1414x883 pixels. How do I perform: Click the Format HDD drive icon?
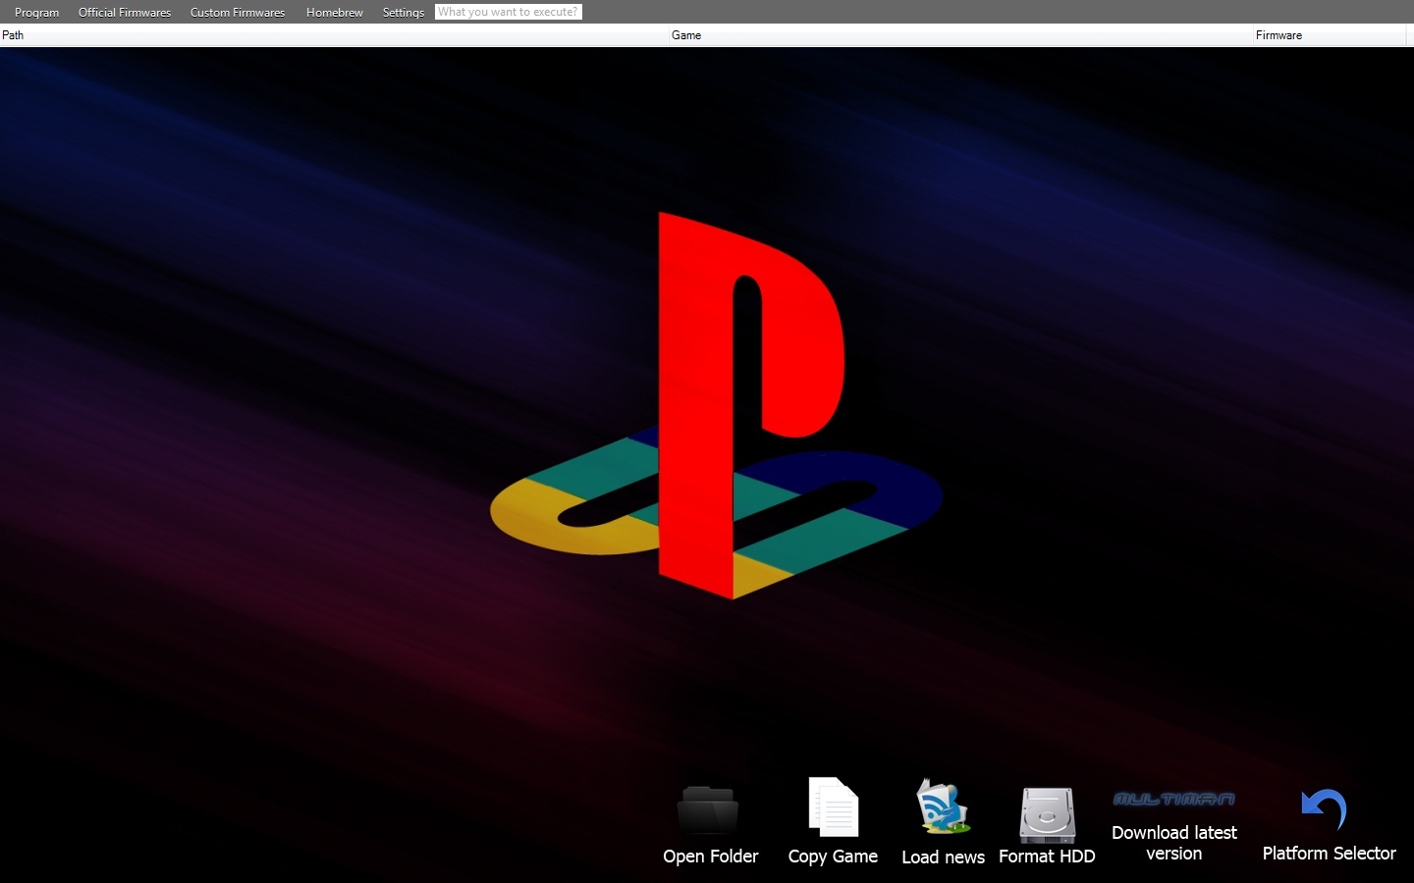coord(1047,814)
